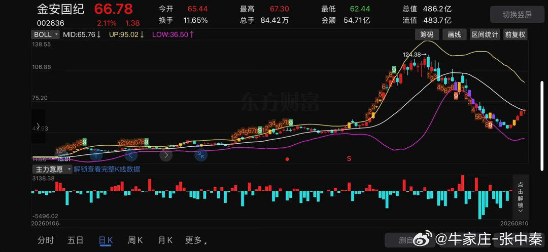This screenshot has height=252, width=548.
Task: Click the start date 20260106
Action: point(46,223)
